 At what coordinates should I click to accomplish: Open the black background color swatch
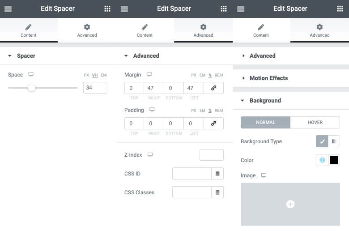pos(334,160)
